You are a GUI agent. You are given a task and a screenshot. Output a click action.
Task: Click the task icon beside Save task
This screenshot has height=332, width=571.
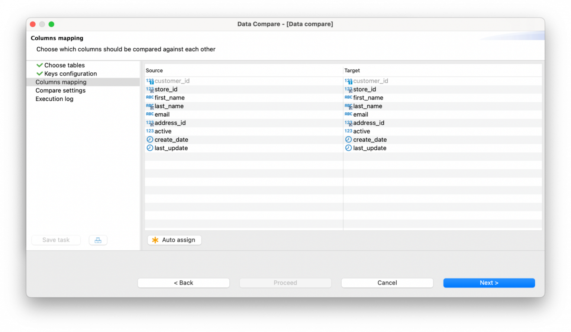(x=98, y=240)
